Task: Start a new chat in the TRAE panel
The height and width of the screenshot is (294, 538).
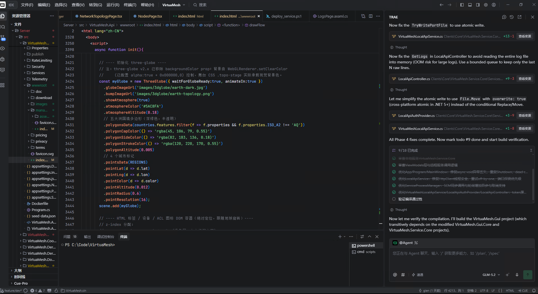Action: 504,17
